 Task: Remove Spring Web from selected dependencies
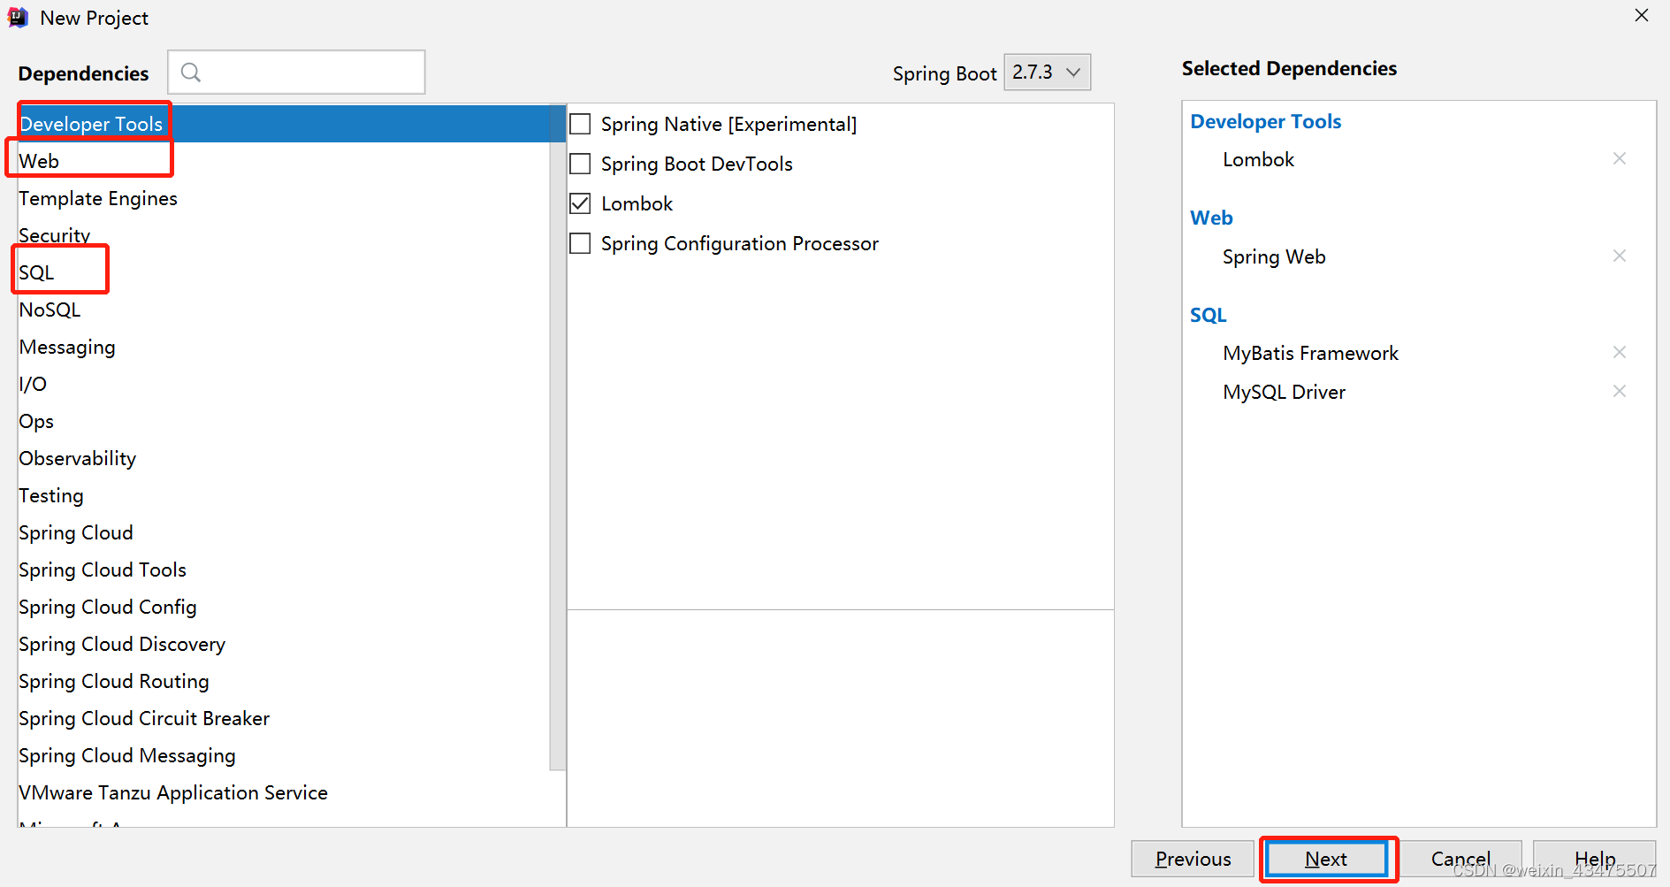(x=1619, y=256)
